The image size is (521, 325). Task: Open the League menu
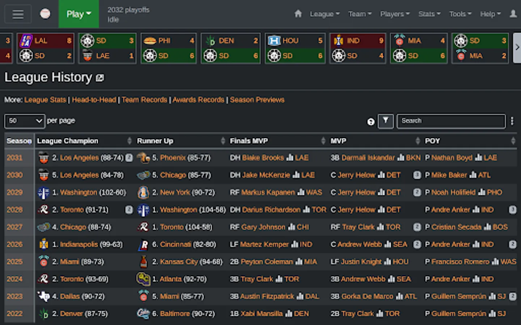point(325,14)
